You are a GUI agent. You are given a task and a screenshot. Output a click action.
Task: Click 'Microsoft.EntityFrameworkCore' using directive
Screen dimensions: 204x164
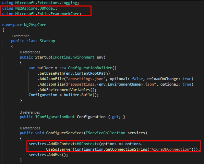[x=47, y=14]
